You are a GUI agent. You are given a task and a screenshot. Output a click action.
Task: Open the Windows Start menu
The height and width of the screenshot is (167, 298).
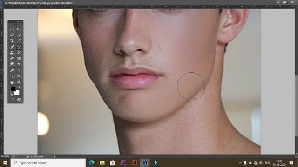coord(5,163)
